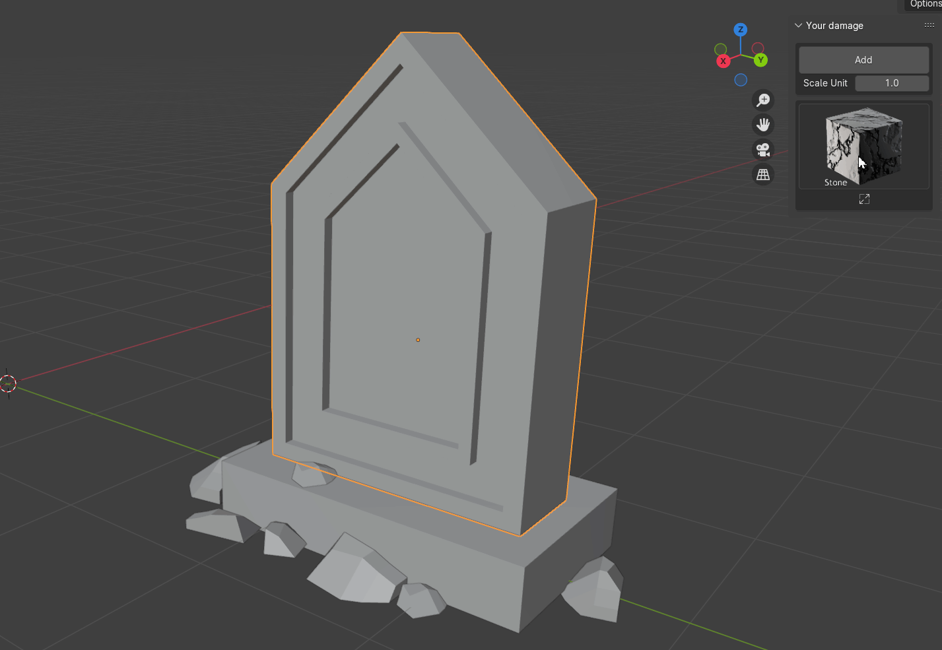Open the Options dropdown
The image size is (942, 650).
924,5
